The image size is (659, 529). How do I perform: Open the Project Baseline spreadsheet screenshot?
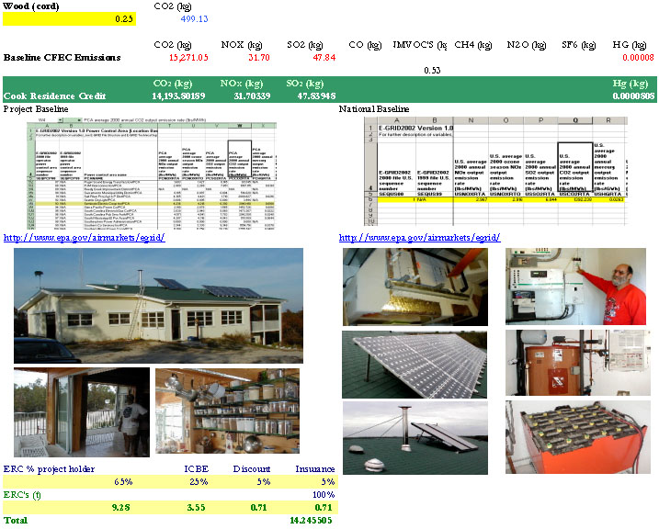tap(152, 174)
